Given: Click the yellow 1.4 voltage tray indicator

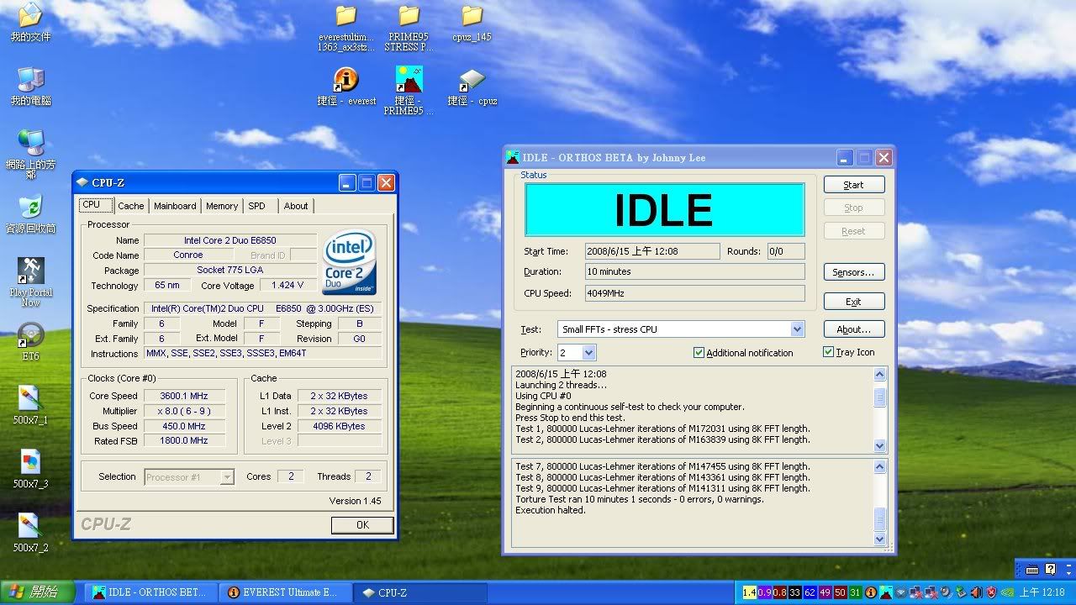Looking at the screenshot, I should pos(750,592).
